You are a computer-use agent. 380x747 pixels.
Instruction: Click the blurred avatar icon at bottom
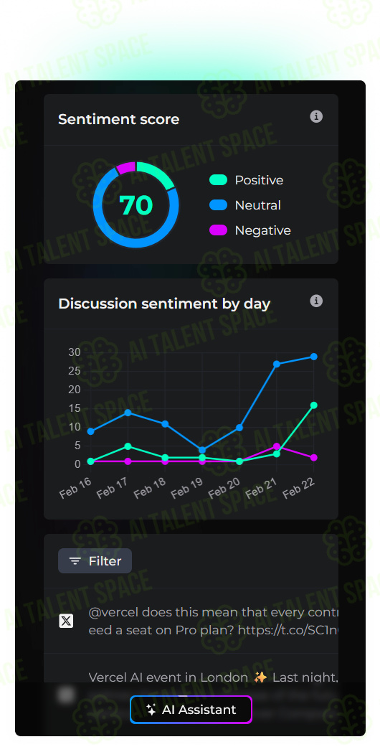click(66, 695)
